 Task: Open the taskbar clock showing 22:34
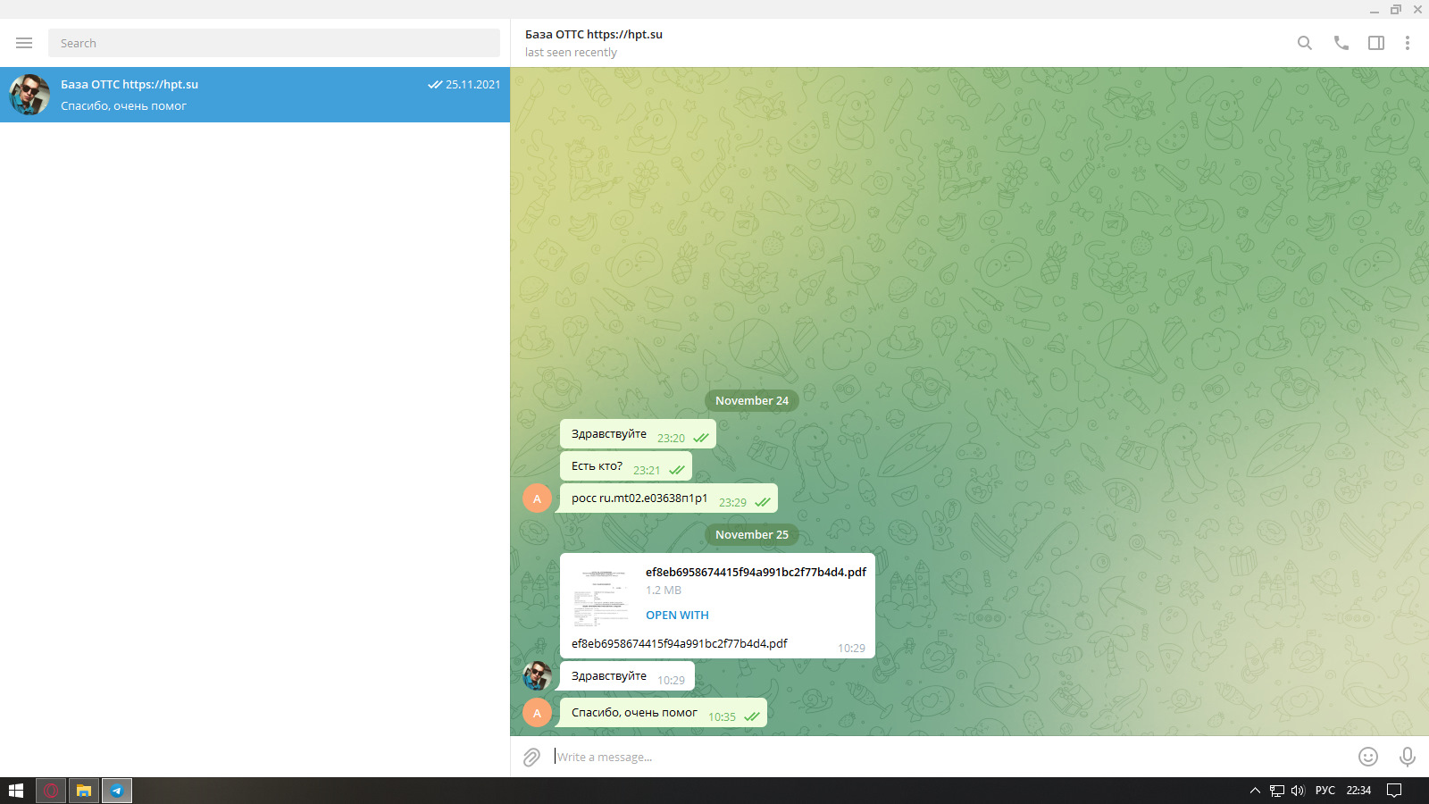pyautogui.click(x=1358, y=791)
